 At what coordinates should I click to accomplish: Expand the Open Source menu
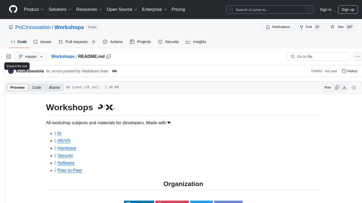[x=122, y=9]
